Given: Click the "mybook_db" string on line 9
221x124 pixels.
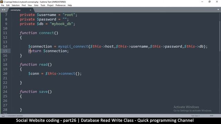Looking at the screenshot, I should 61,24.
